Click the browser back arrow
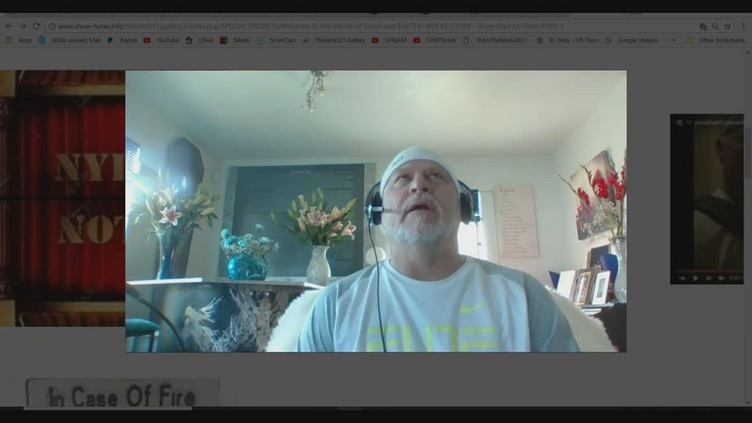Image resolution: width=752 pixels, height=423 pixels. coord(9,26)
